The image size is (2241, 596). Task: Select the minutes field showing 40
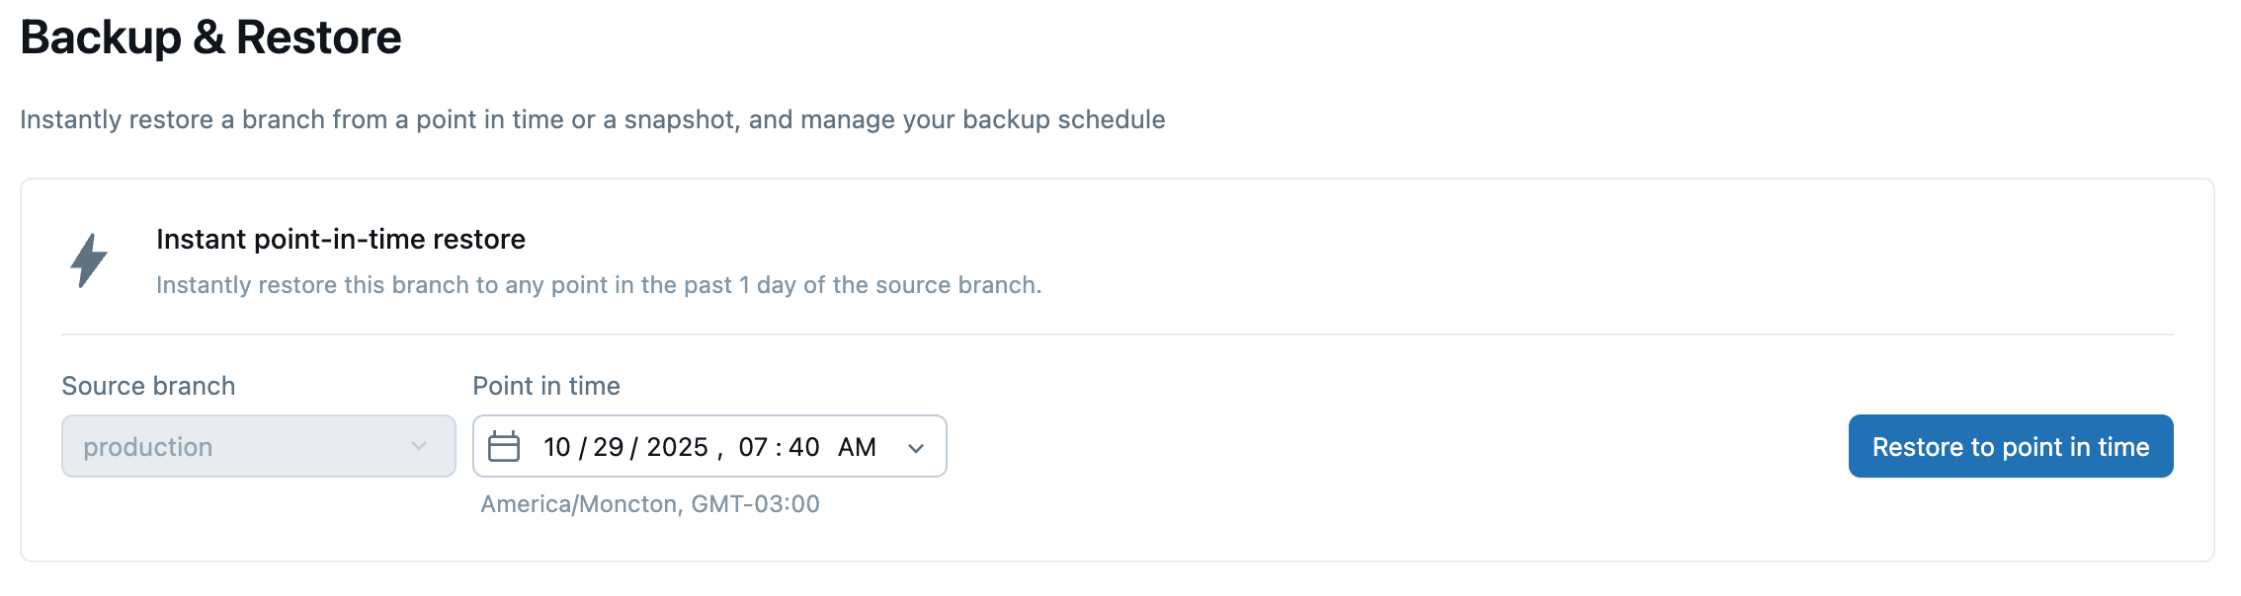pyautogui.click(x=804, y=447)
